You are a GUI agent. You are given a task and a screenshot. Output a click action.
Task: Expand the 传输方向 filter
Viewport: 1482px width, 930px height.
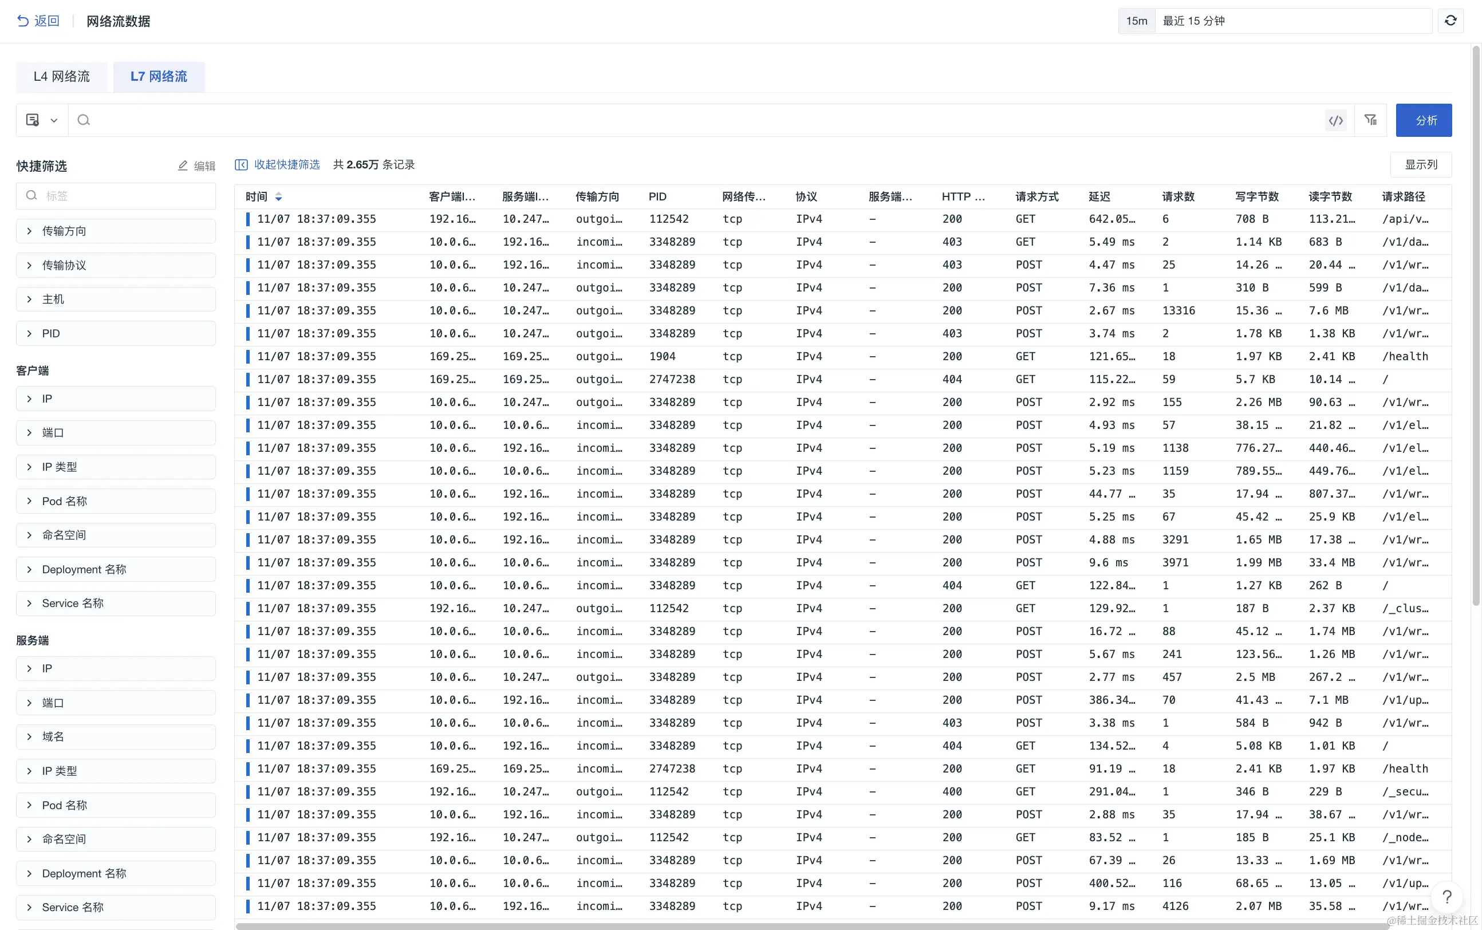(x=116, y=231)
